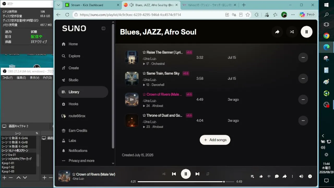Image resolution: width=334 pixels, height=188 pixels.
Task: Reload the Suno page
Action: click(x=67, y=15)
